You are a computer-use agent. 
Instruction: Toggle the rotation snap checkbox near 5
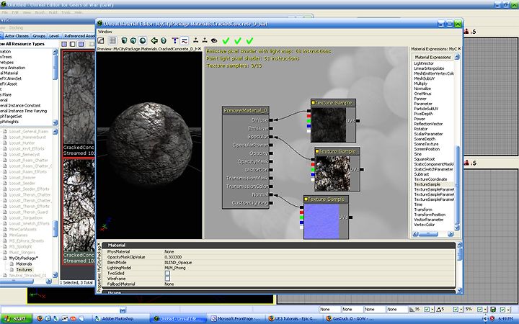coord(456,310)
